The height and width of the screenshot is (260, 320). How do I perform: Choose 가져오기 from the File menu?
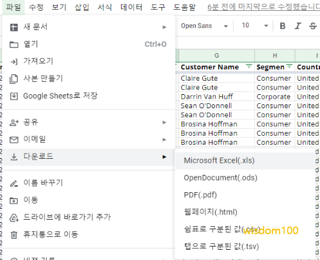tap(88, 61)
